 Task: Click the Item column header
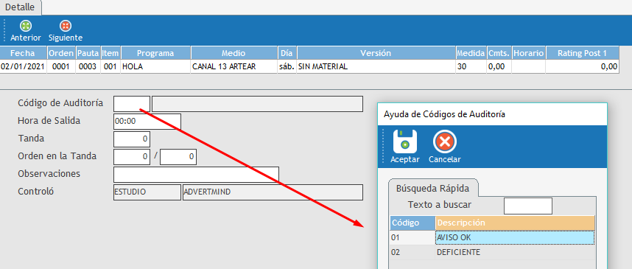pyautogui.click(x=110, y=53)
